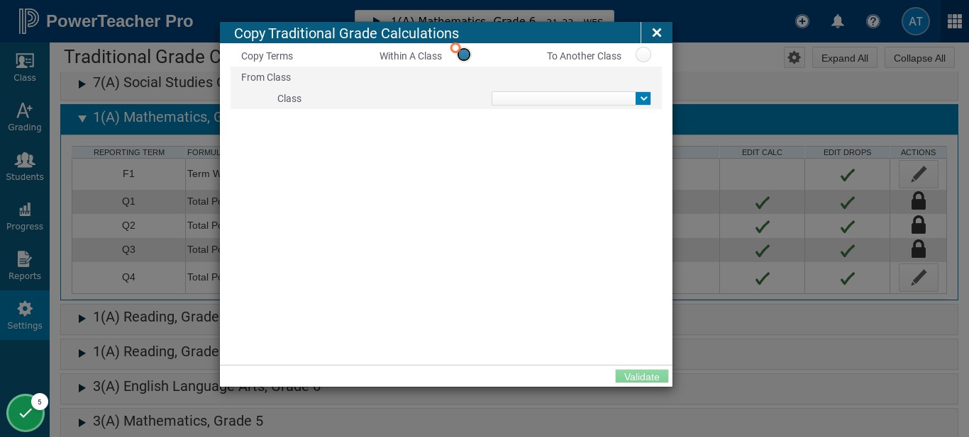
Task: Click the Edit Calc checkmark for Q1
Action: pos(763,203)
